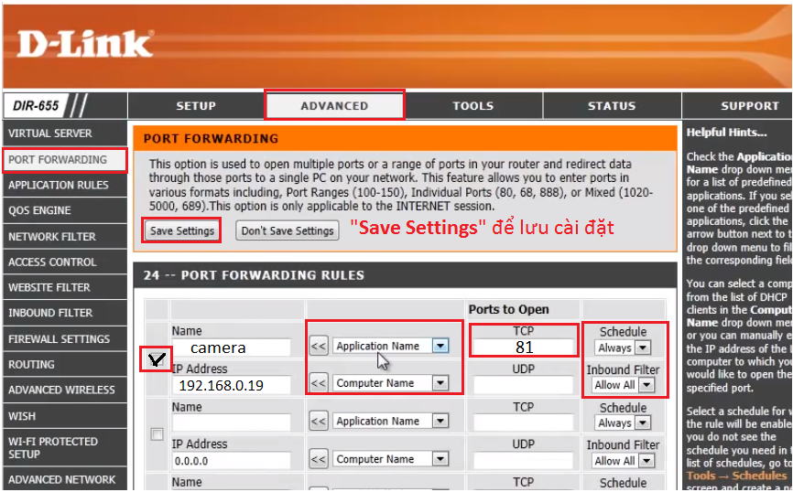Click the Save Settings button

[x=181, y=230]
